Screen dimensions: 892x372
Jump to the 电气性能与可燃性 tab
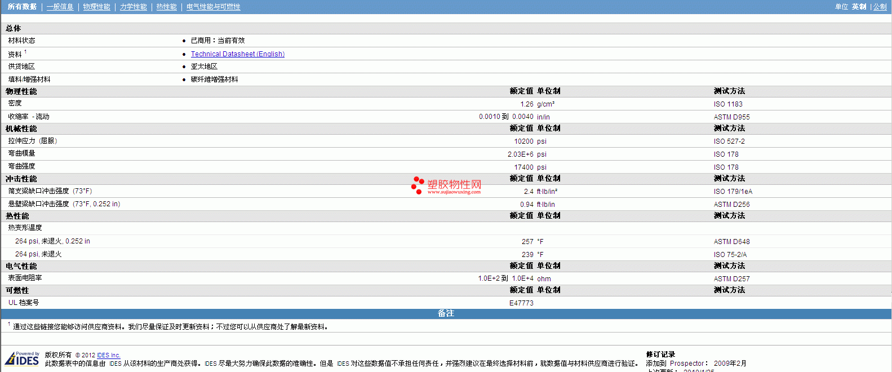(x=214, y=7)
